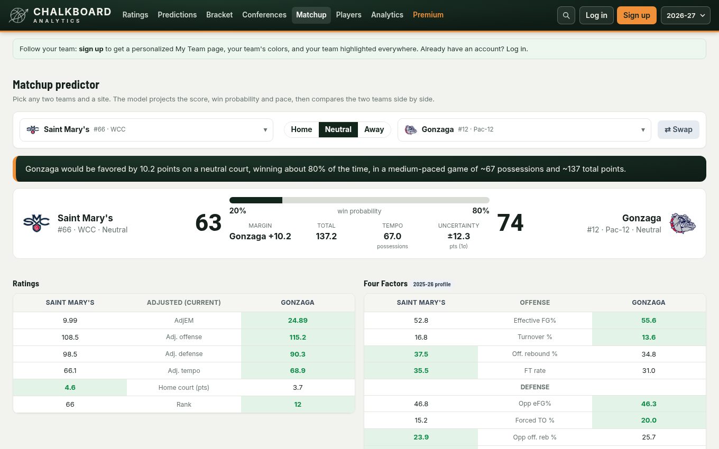
Task: Open the Bracket nav tab
Action: tap(219, 15)
